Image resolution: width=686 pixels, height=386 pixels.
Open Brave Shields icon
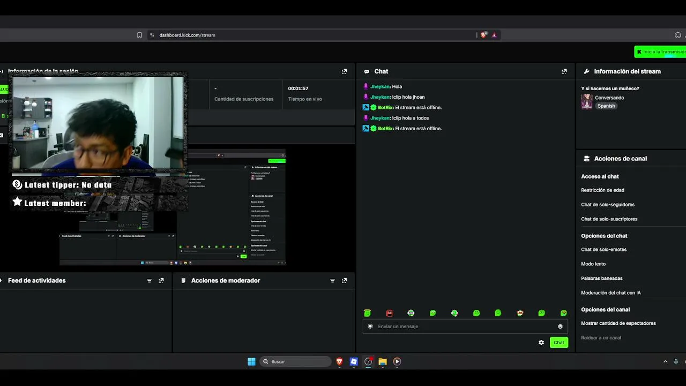click(x=484, y=35)
